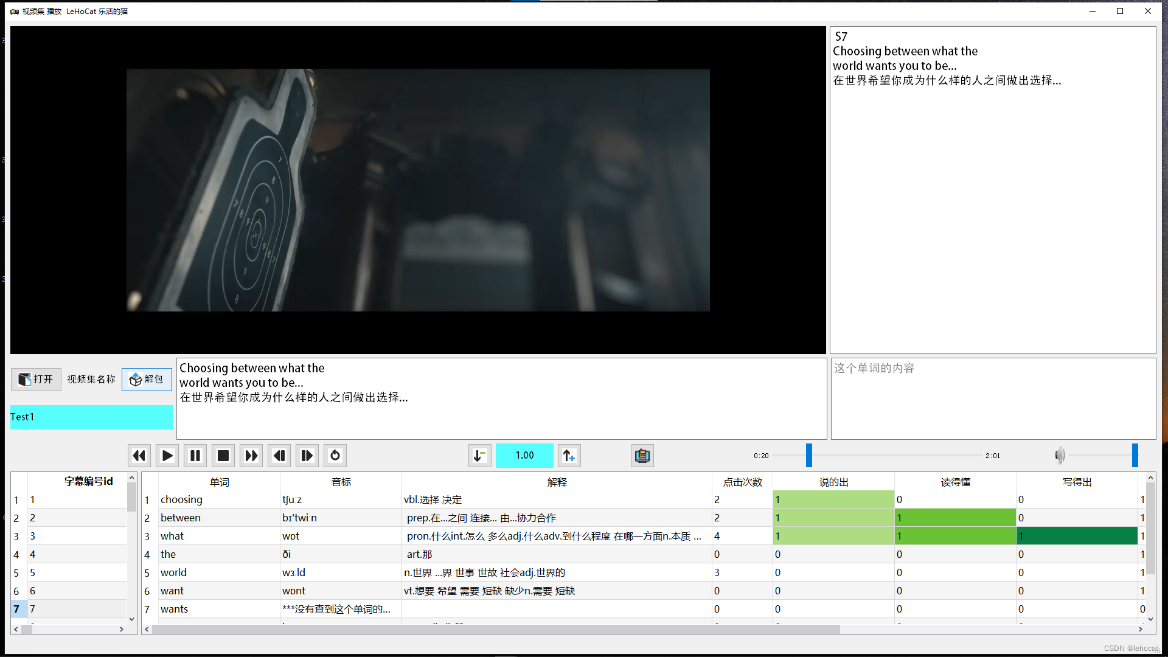Click the clipboard monitor icon

tap(642, 456)
